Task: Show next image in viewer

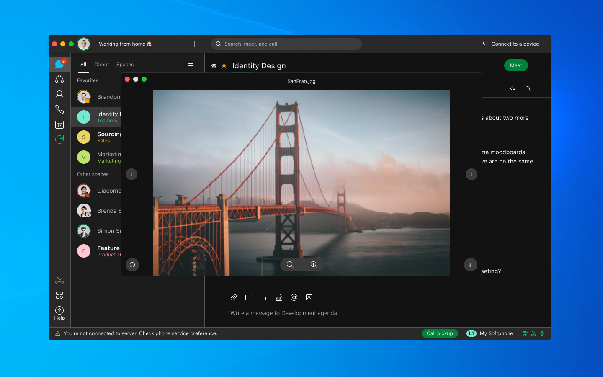Action: tap(472, 174)
